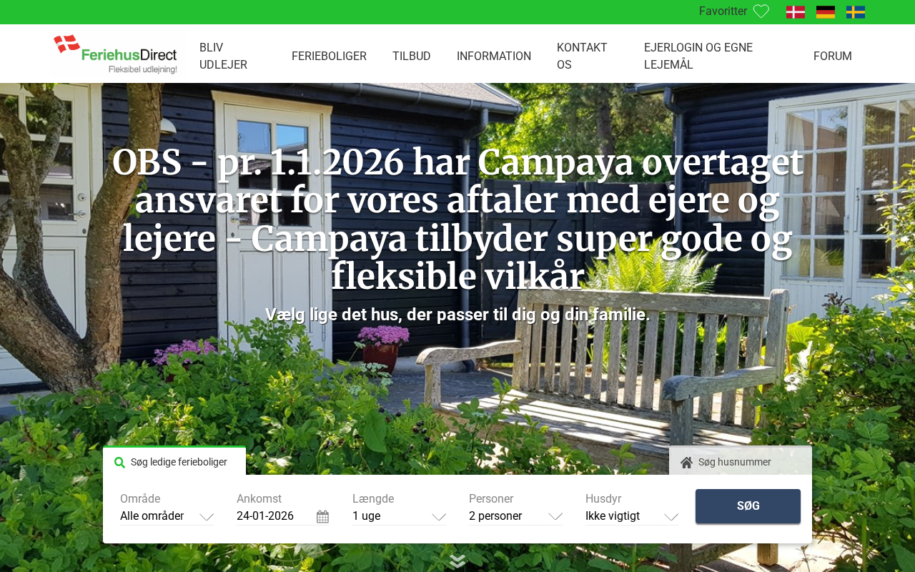This screenshot has width=915, height=572.
Task: Open the Tilbud menu item
Action: [412, 56]
